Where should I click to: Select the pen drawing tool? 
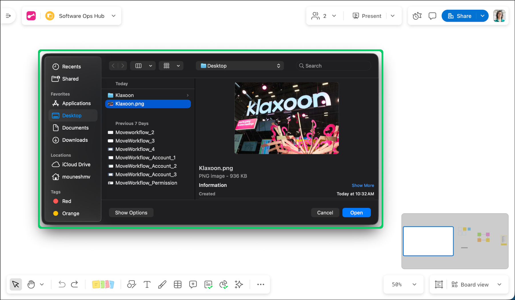coord(162,284)
